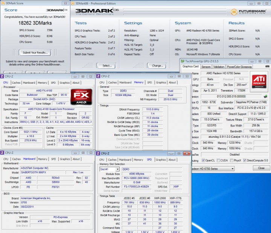Click the Max Bandwidth value PC3-12800
The image size is (271, 233).
tap(137, 178)
